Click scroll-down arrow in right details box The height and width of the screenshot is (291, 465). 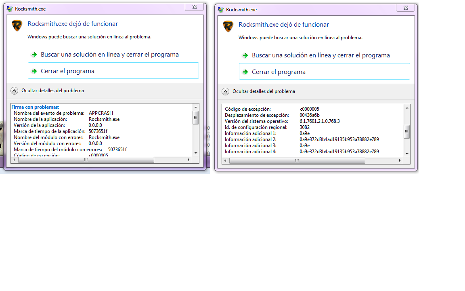point(407,154)
